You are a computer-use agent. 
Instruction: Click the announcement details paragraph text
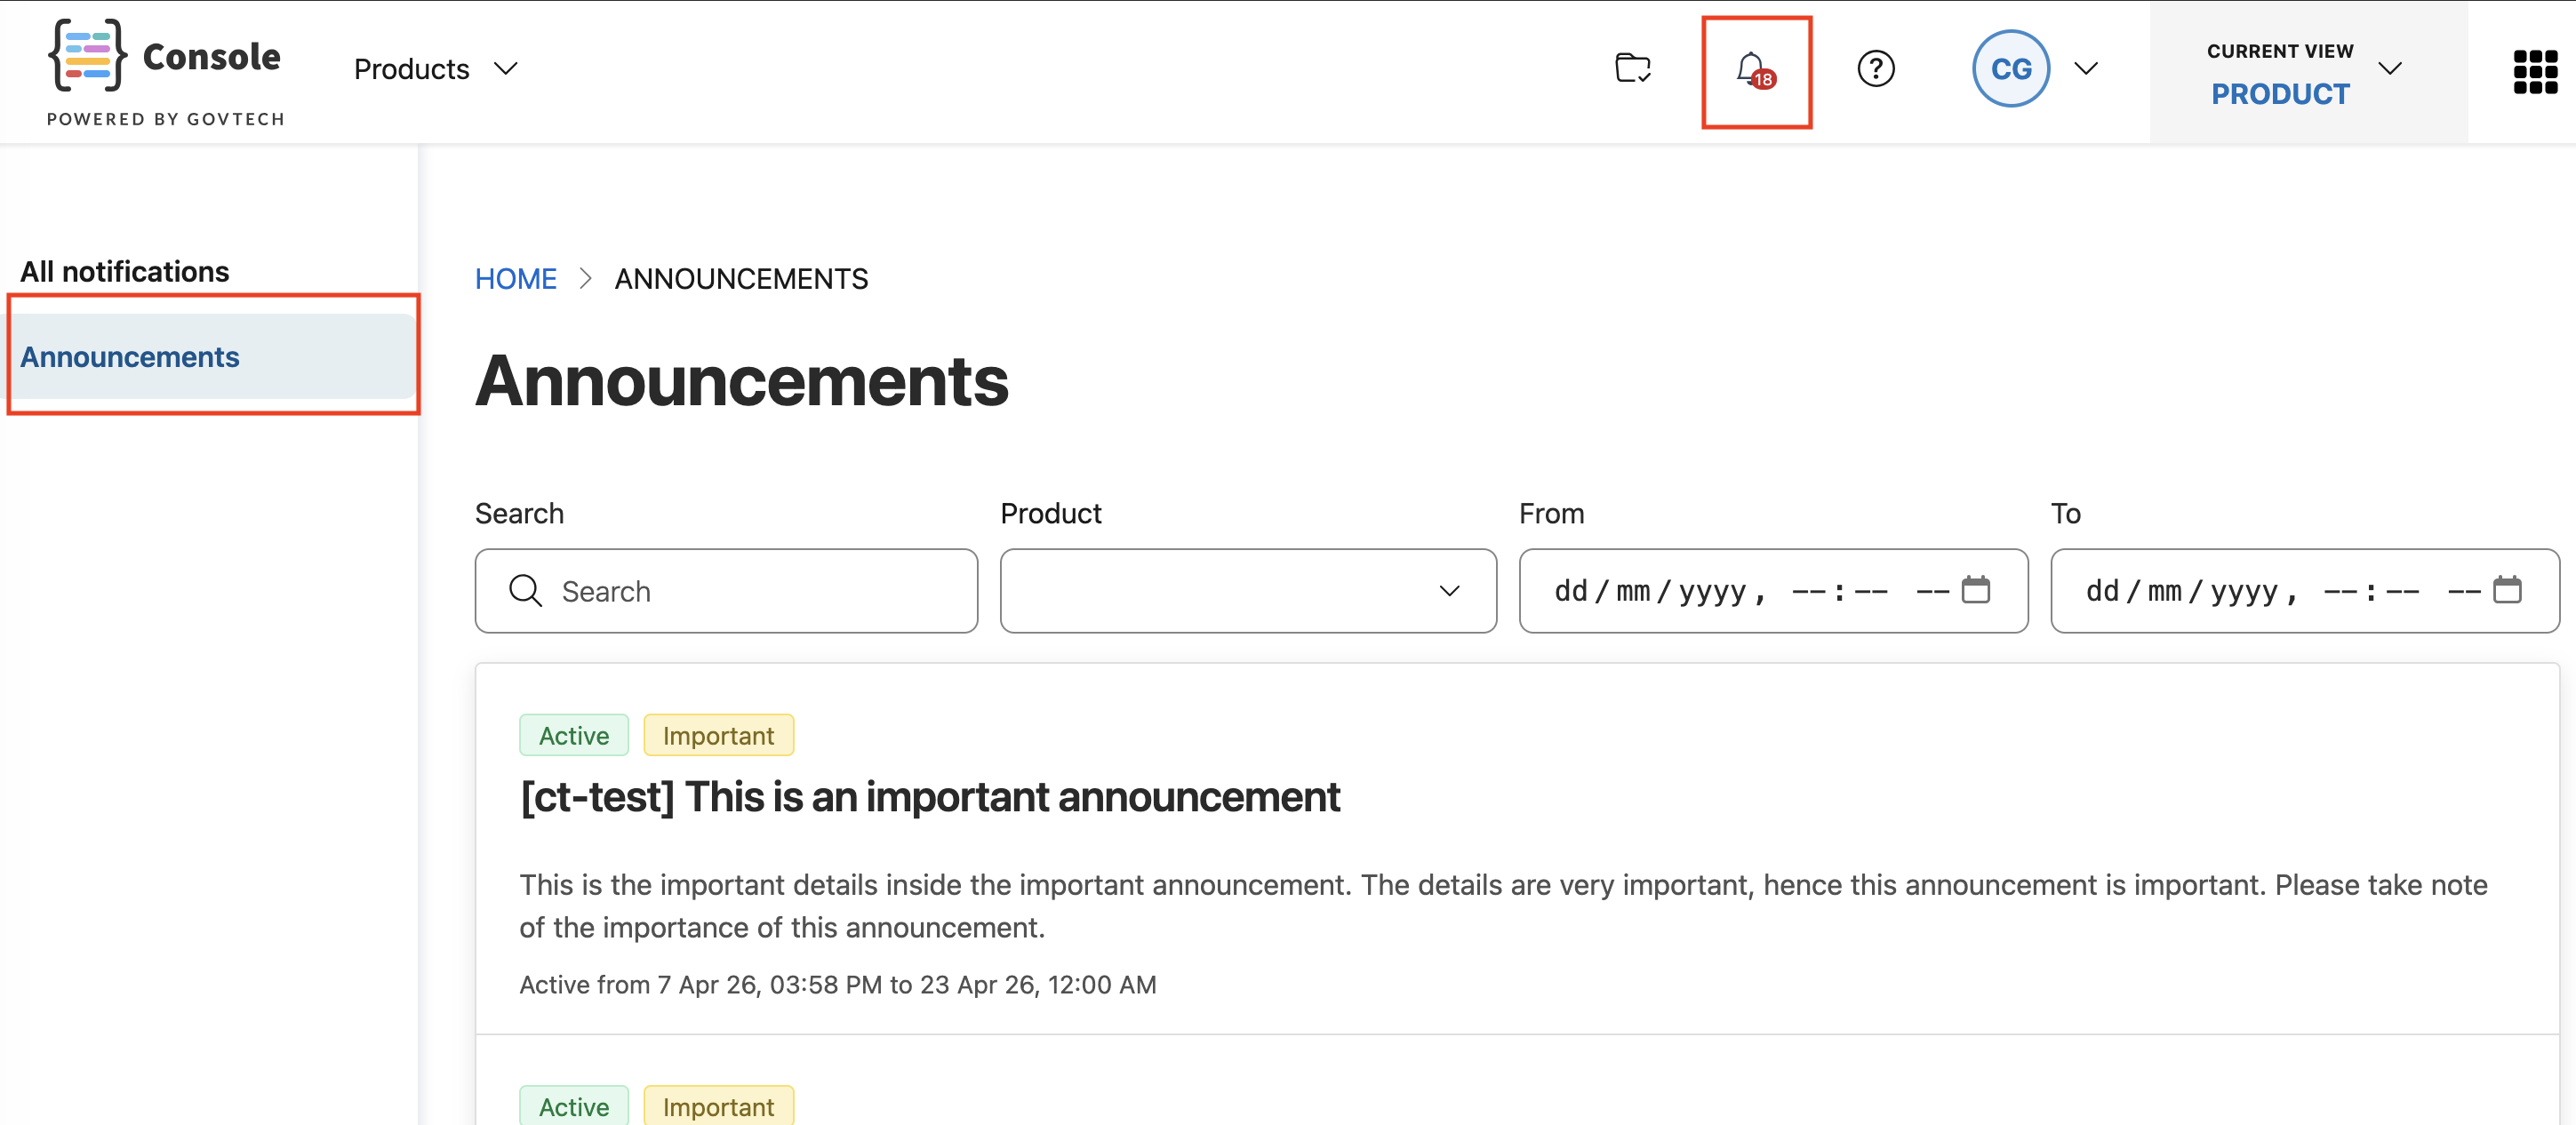point(1502,905)
